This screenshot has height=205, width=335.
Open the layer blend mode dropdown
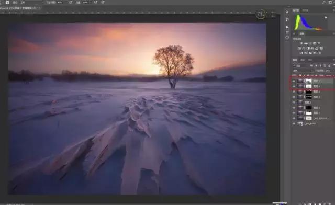click(303, 71)
